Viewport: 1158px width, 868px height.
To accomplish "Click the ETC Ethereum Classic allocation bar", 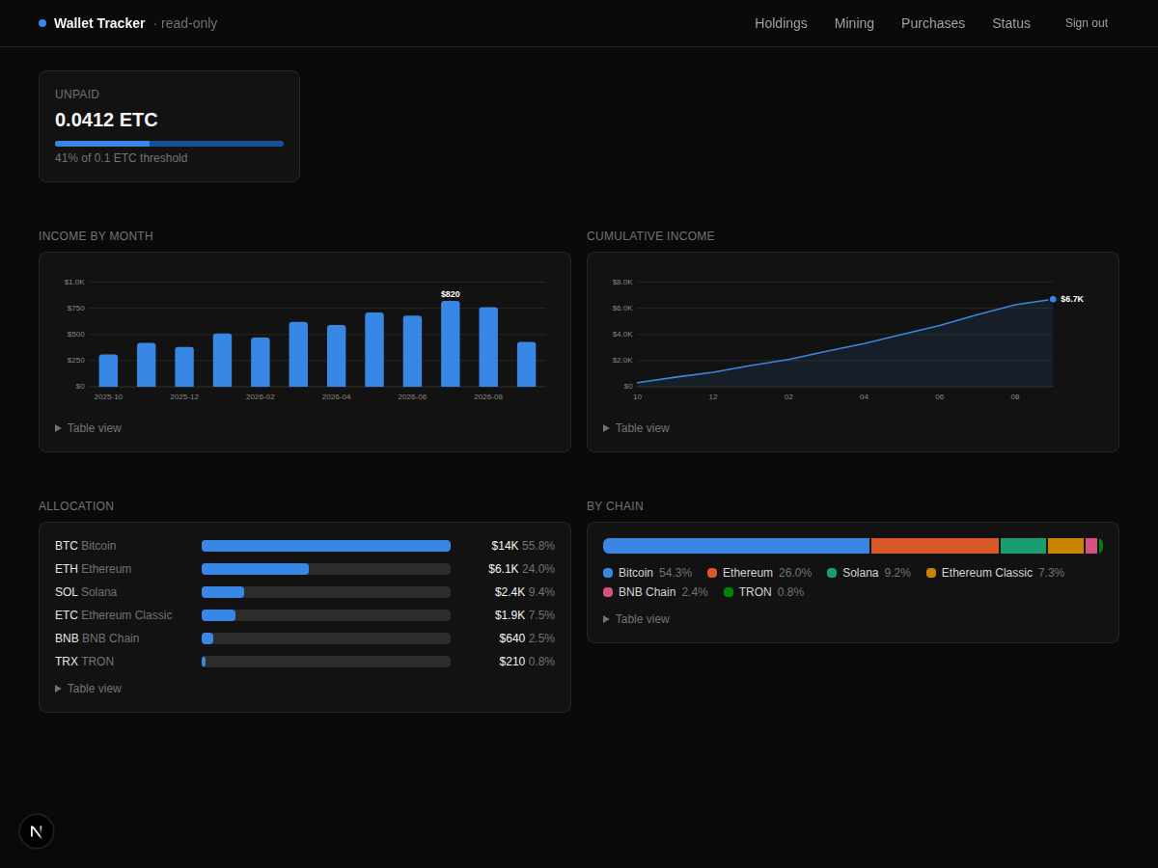I will click(x=326, y=615).
